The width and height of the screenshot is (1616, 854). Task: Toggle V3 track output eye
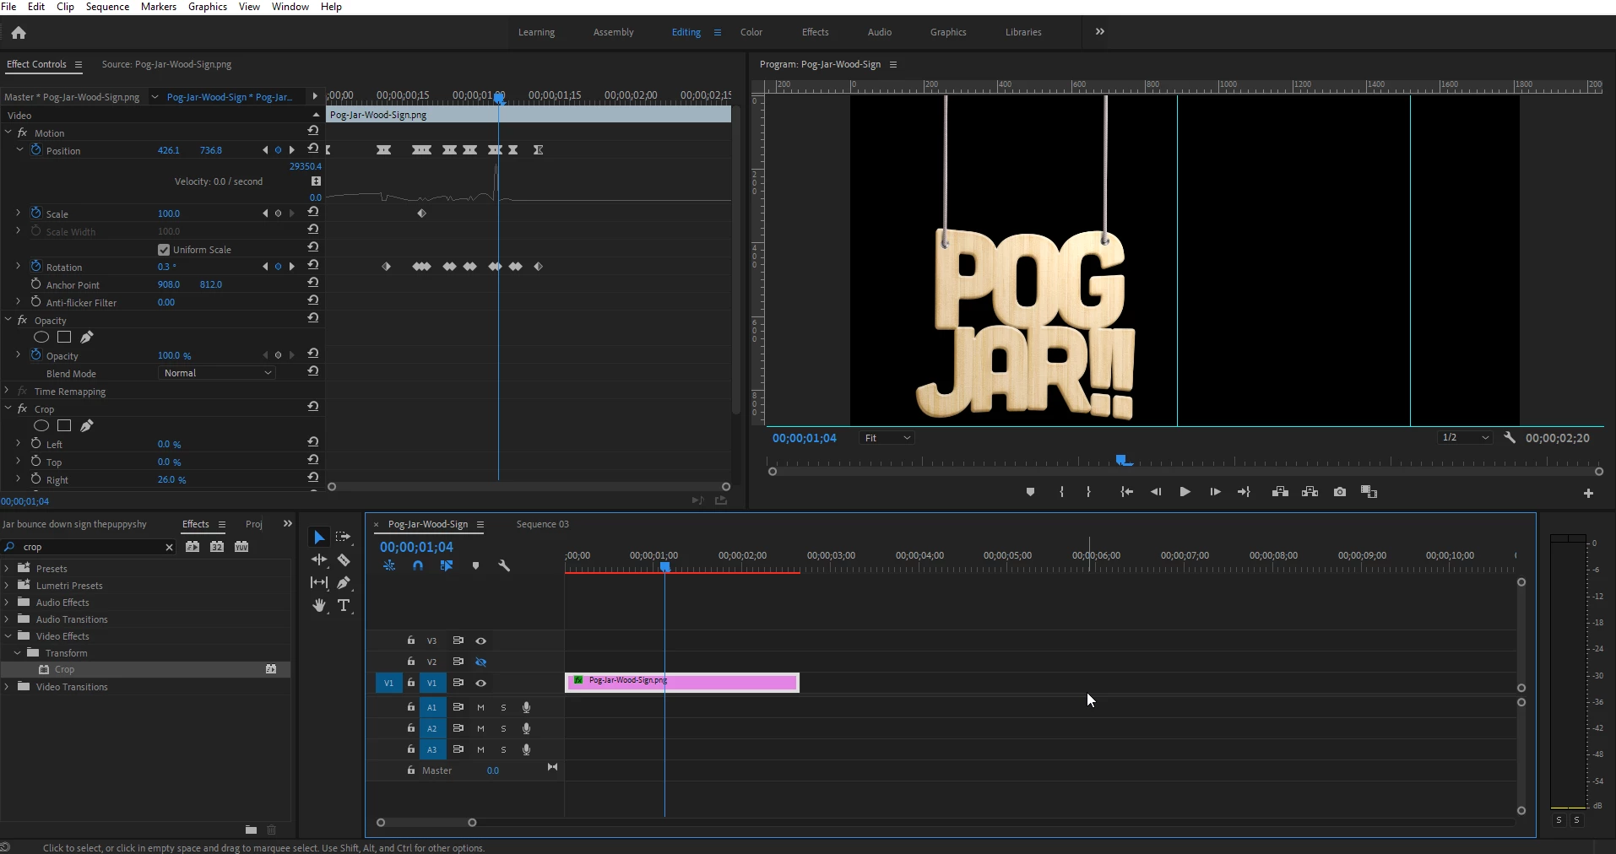pyautogui.click(x=481, y=641)
